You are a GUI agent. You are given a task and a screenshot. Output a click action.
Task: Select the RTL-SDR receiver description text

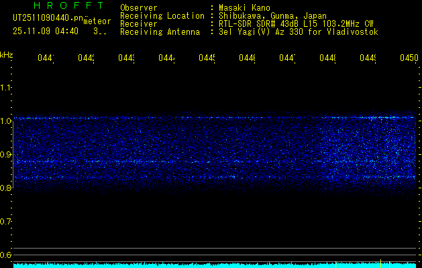click(x=291, y=23)
